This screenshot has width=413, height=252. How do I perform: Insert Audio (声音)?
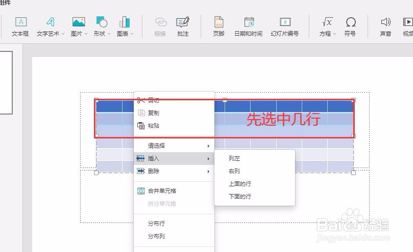(385, 26)
